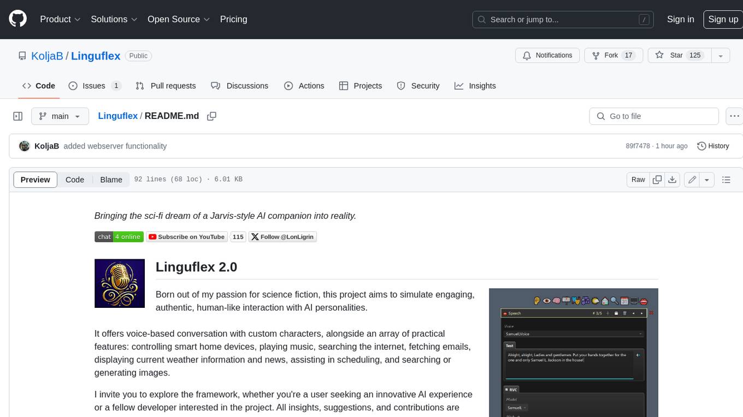Open the added webserver functionality commit
743x417 pixels.
115,146
